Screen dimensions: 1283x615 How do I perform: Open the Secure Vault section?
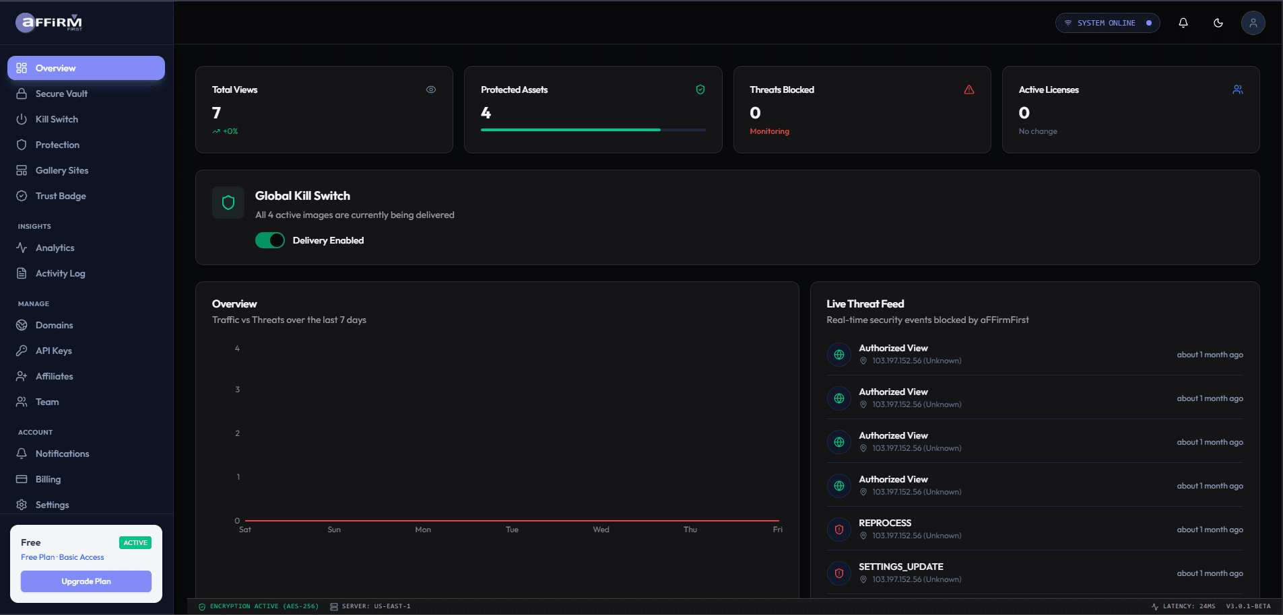tap(61, 94)
